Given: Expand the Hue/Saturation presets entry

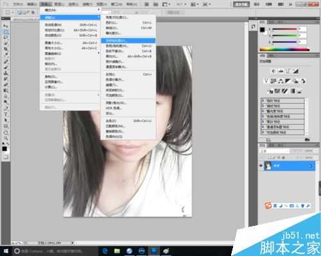Looking at the screenshot, I should (x=282, y=116).
